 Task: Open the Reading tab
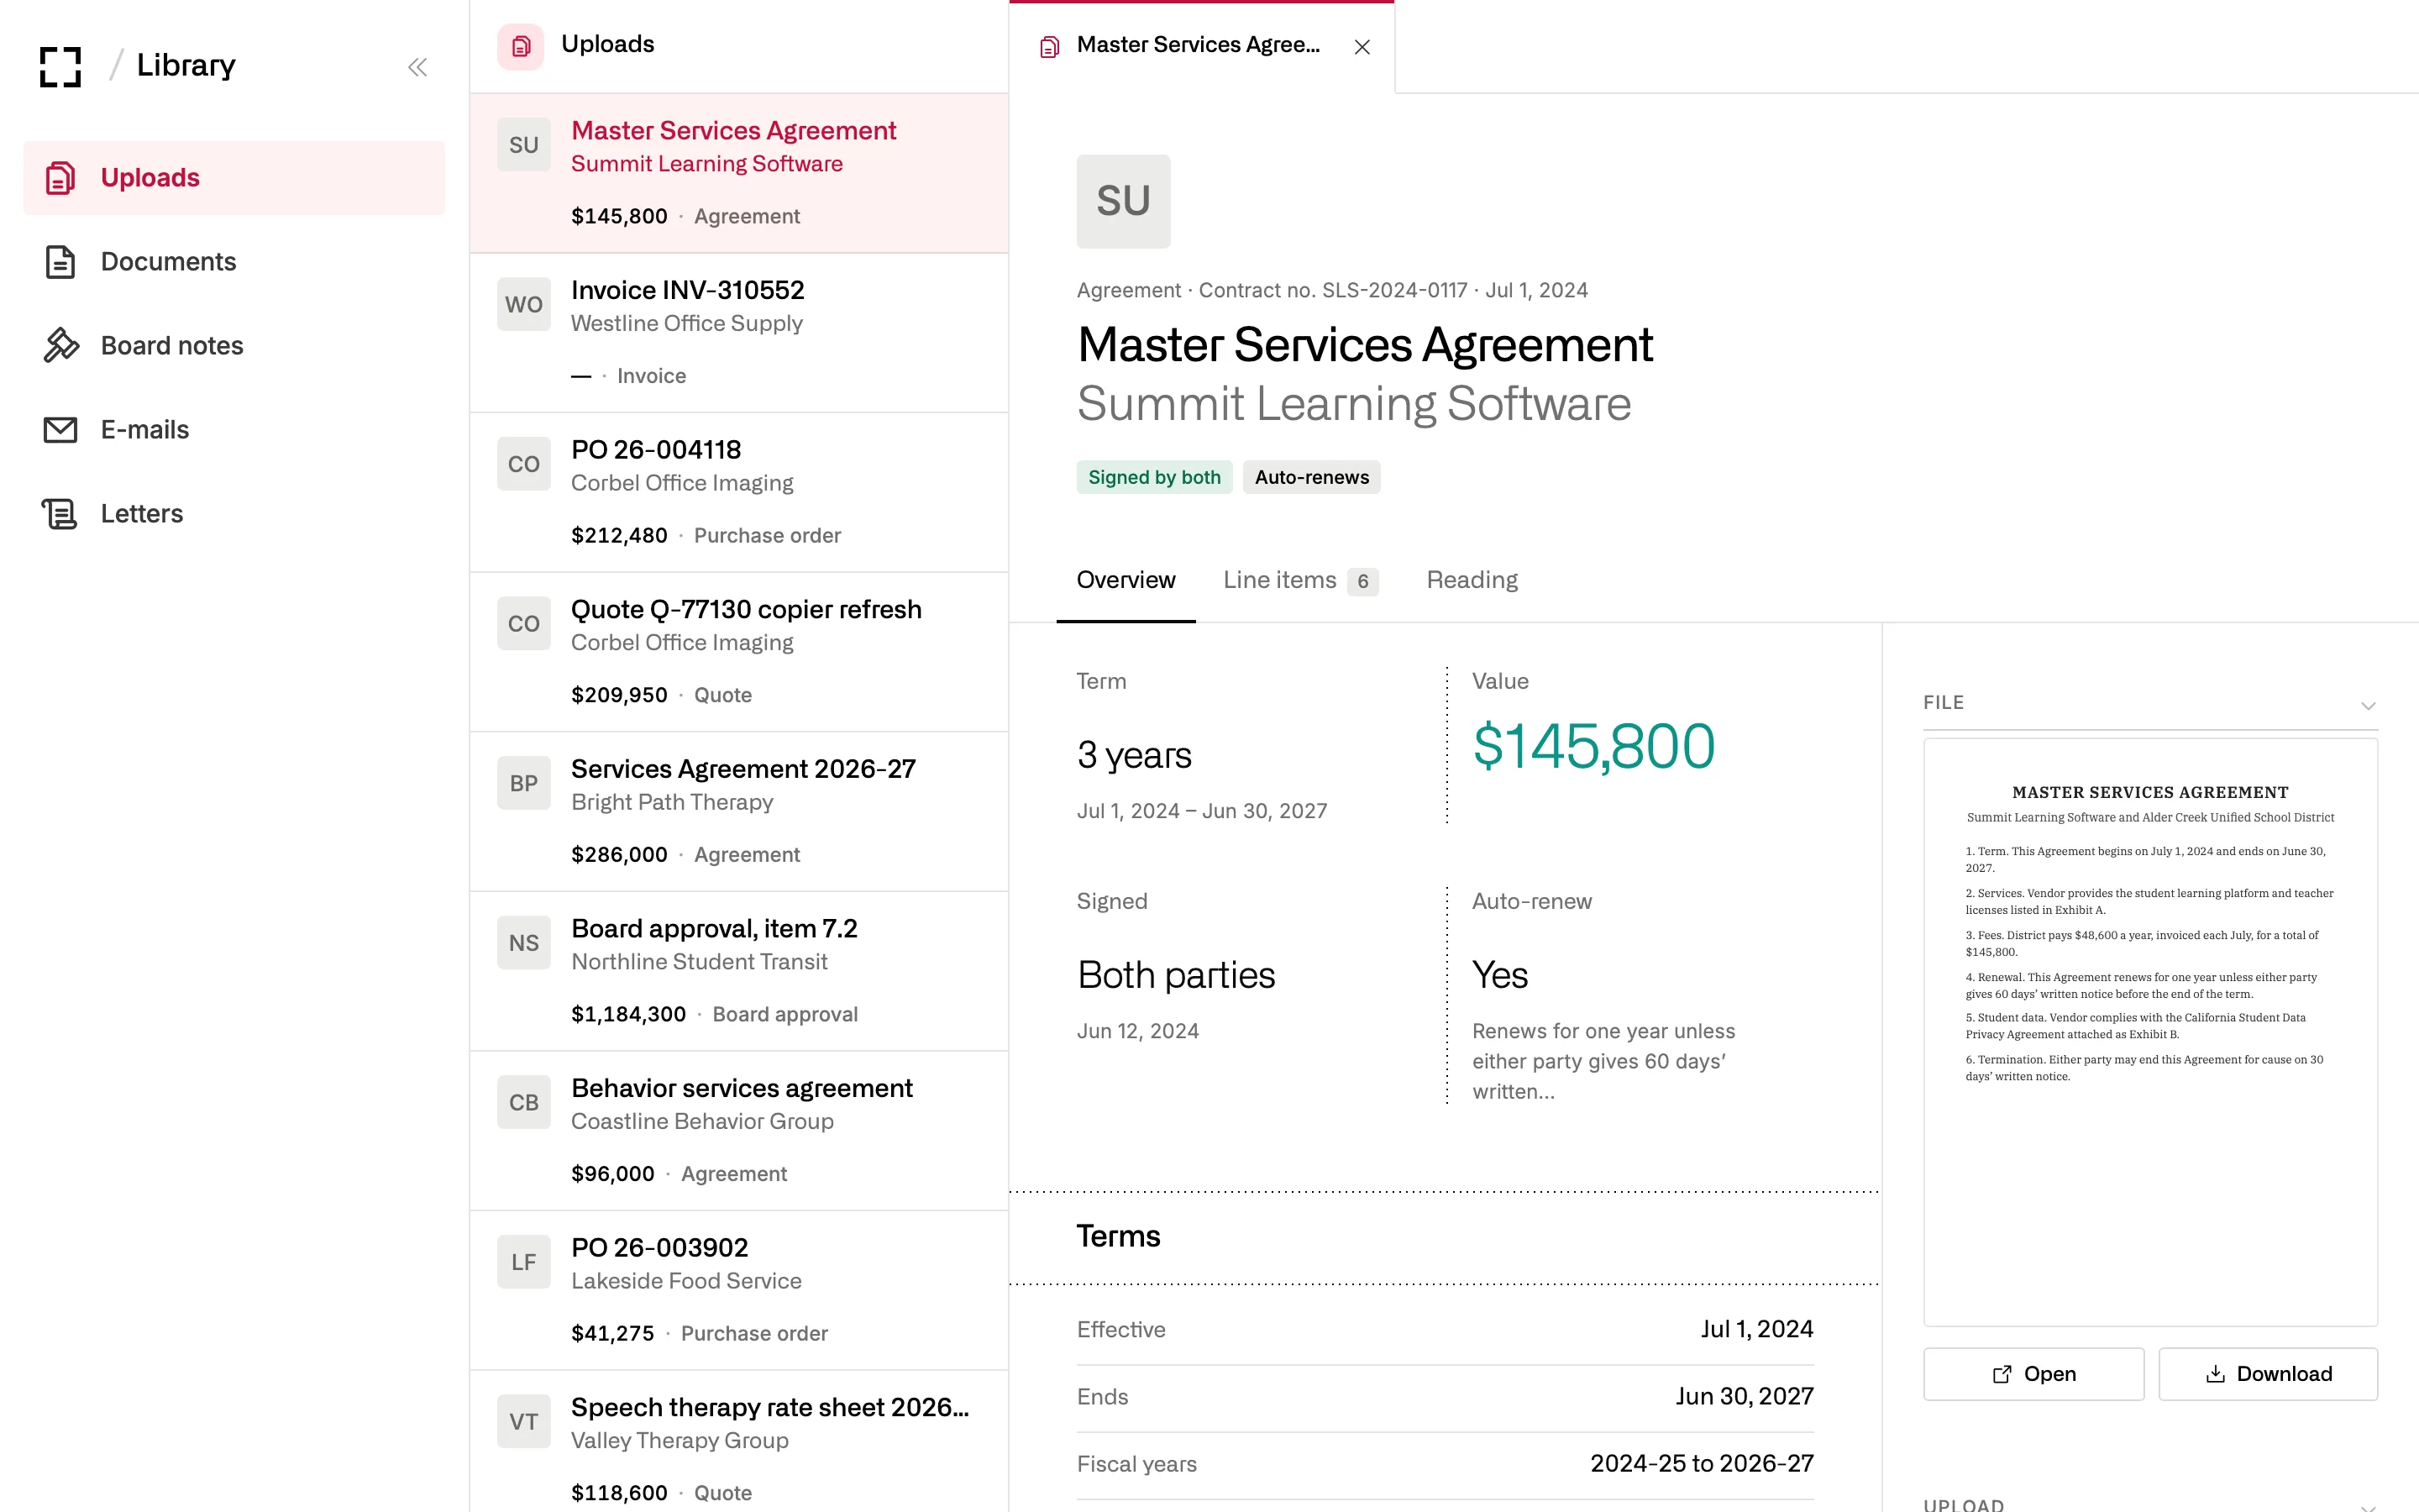click(x=1472, y=580)
